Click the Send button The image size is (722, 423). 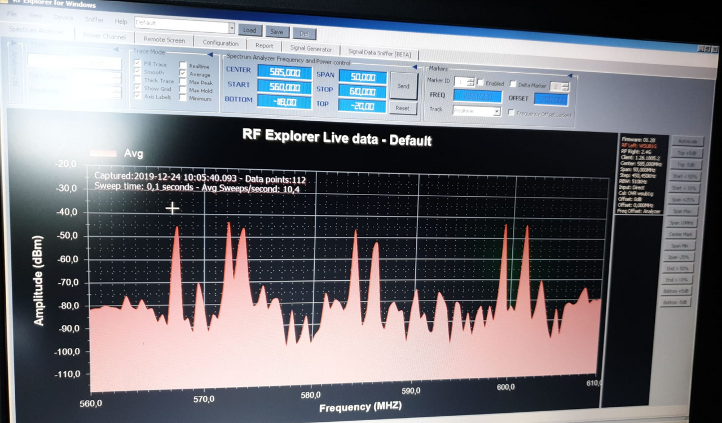click(403, 86)
